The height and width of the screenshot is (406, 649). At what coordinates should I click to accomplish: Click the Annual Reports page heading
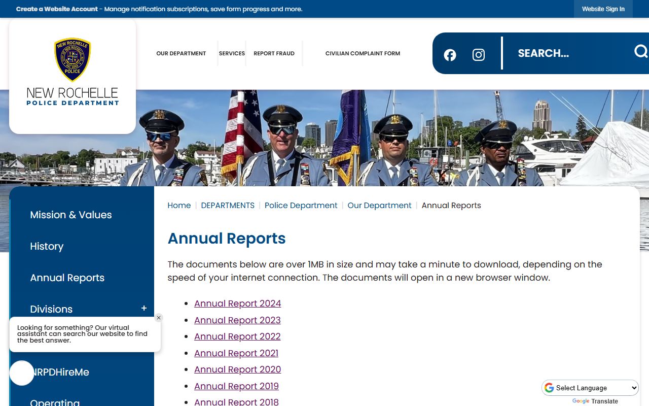pos(227,239)
